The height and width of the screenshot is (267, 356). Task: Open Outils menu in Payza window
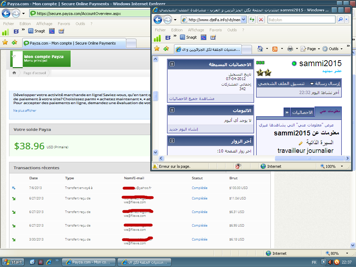tap(80, 24)
